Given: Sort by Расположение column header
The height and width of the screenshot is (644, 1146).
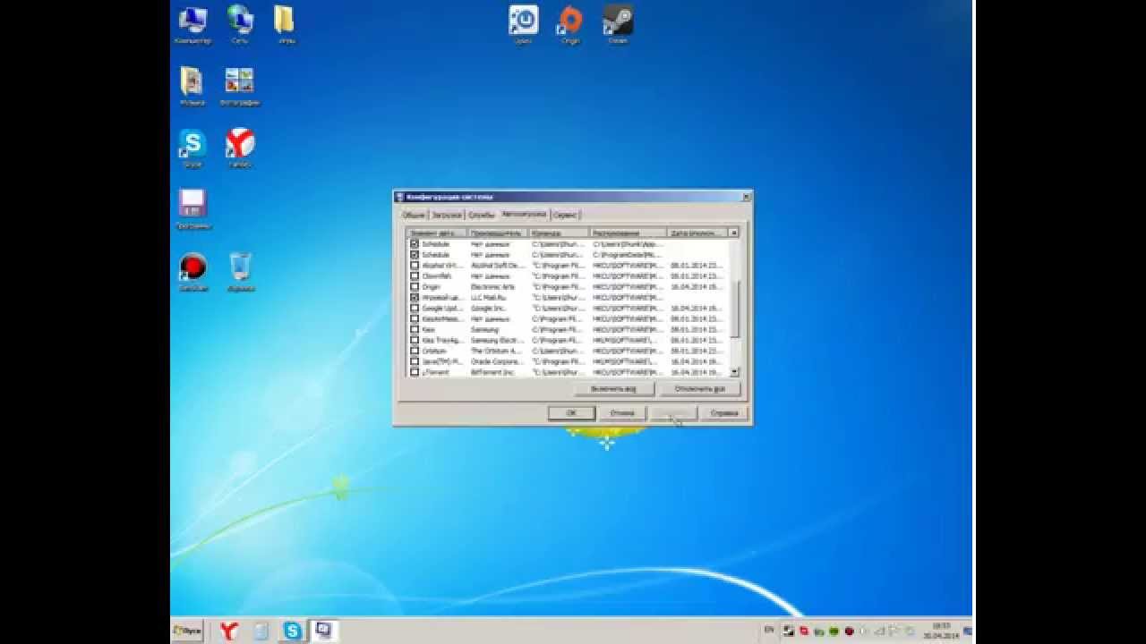Looking at the screenshot, I should point(629,233).
